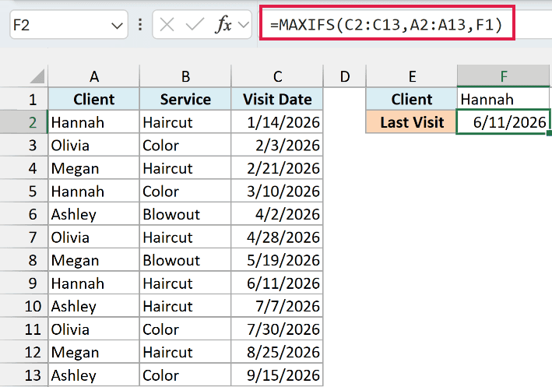Click the MAXIFS formula in the formula bar
The height and width of the screenshot is (387, 552).
[386, 25]
